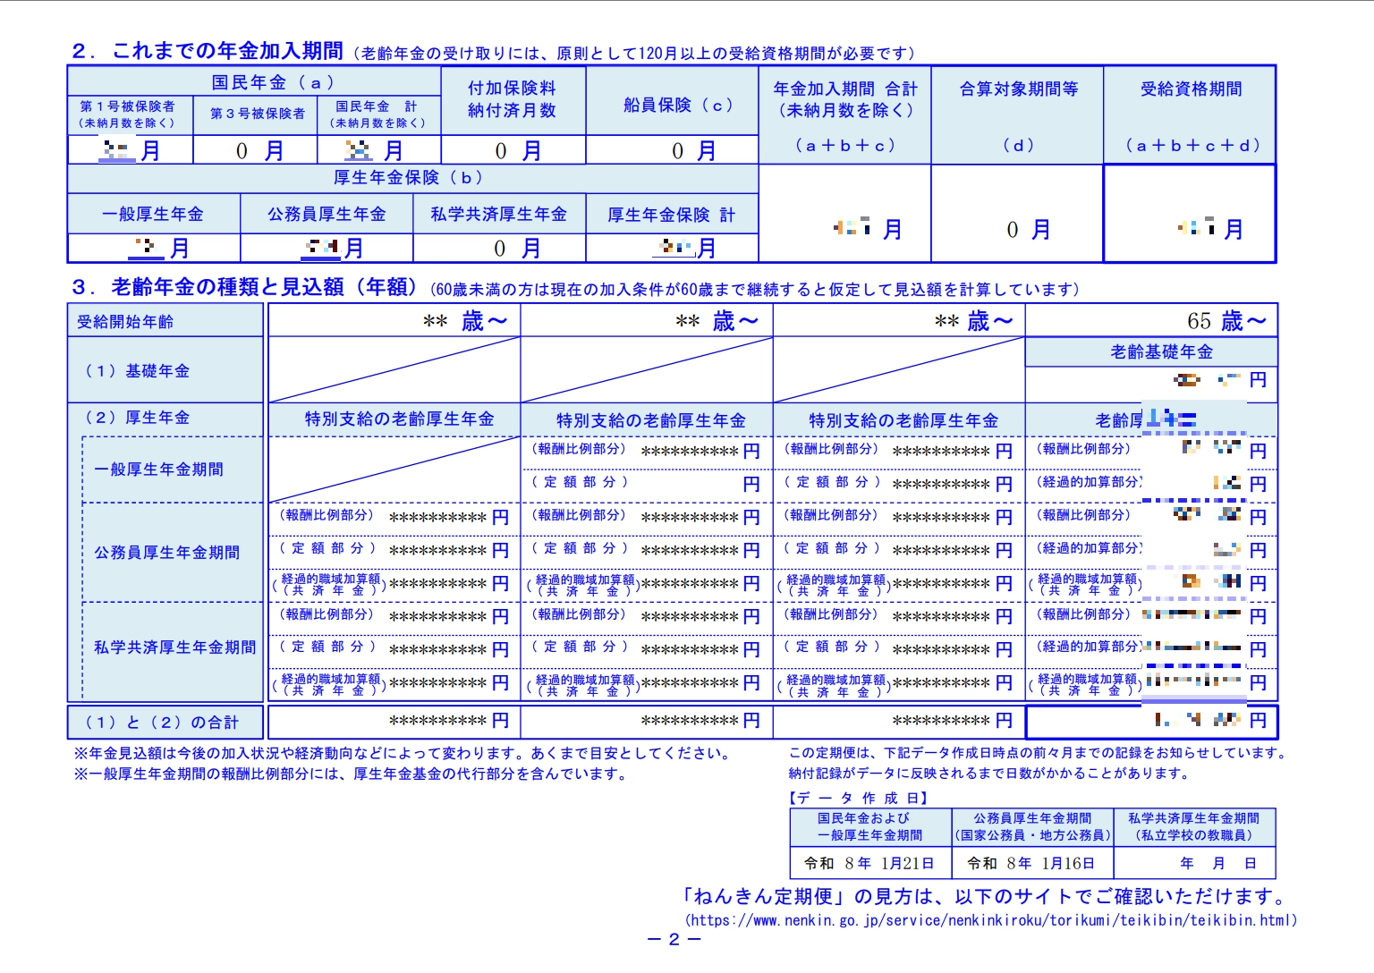1374x973 pixels.
Task: Click the 第1号被保険者 column header
Action: [x=128, y=114]
